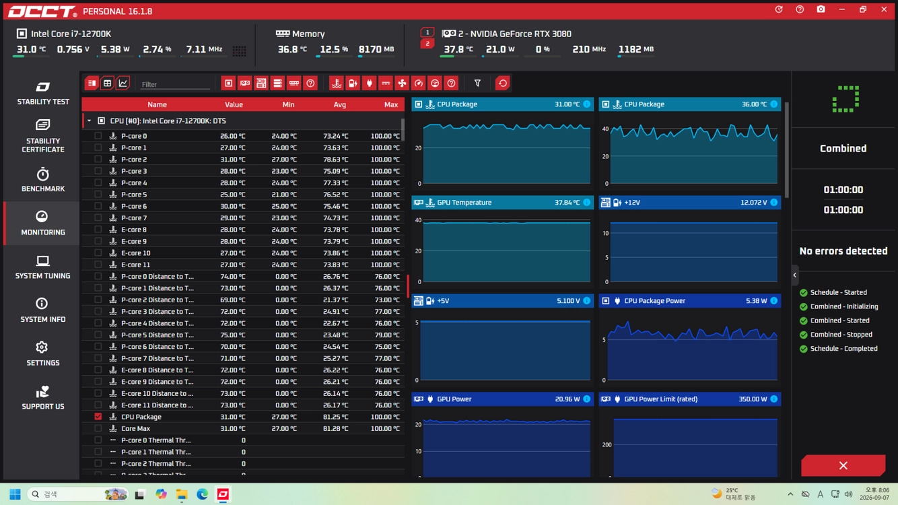Image resolution: width=898 pixels, height=505 pixels.
Task: Sort by the Avg column header
Action: click(339, 104)
